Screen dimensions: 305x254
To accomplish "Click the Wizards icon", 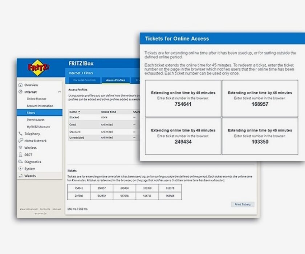I will click(20, 176).
